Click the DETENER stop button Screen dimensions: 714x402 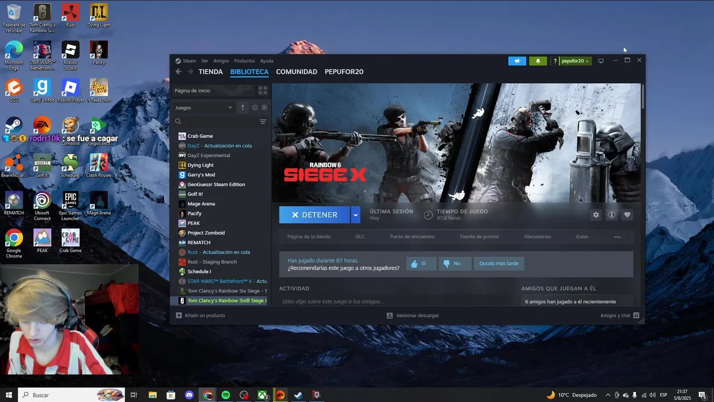(x=315, y=215)
